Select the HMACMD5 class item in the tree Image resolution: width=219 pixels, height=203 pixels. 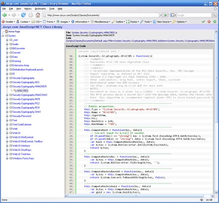pyautogui.click(x=22, y=91)
